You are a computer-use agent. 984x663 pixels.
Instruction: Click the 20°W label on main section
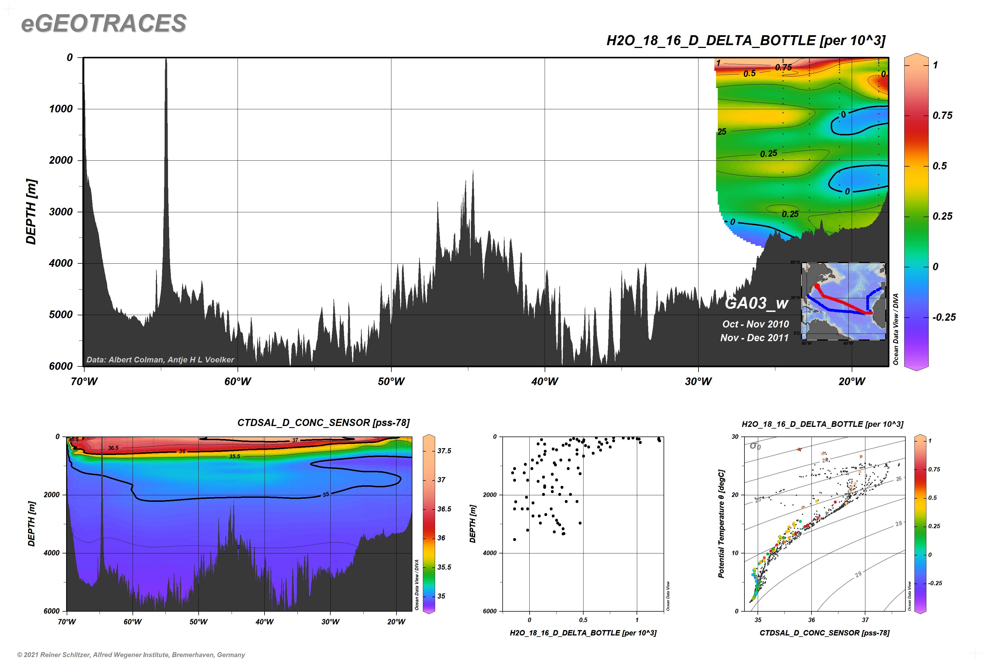852,381
